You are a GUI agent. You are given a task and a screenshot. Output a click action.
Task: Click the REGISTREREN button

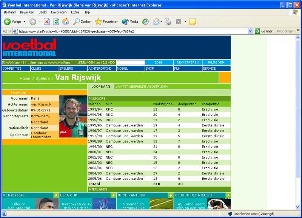click(188, 62)
